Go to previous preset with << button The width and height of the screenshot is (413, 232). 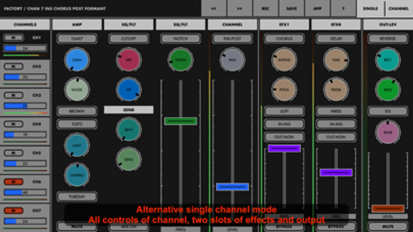click(214, 9)
